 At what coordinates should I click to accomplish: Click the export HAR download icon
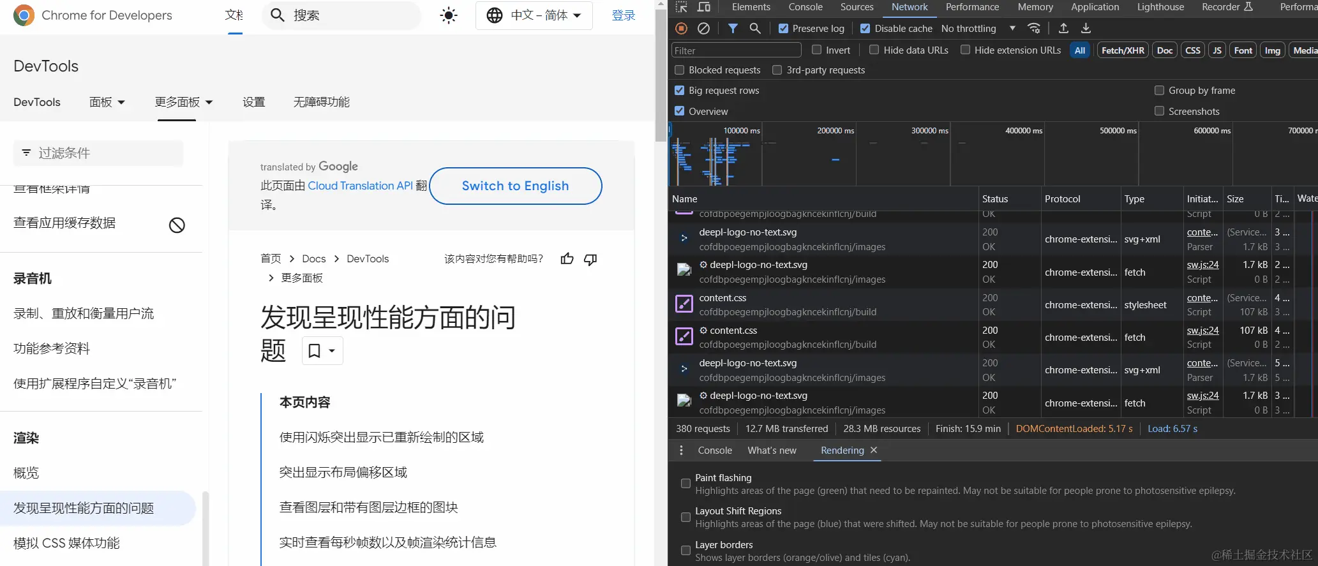point(1086,28)
